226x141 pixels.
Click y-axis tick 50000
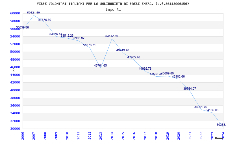(15, 52)
